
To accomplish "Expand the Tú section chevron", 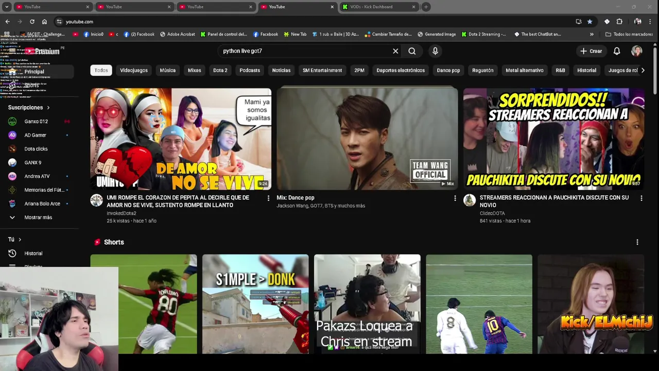I will [20, 240].
